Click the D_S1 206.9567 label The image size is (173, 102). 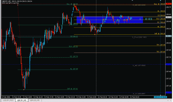point(139,94)
